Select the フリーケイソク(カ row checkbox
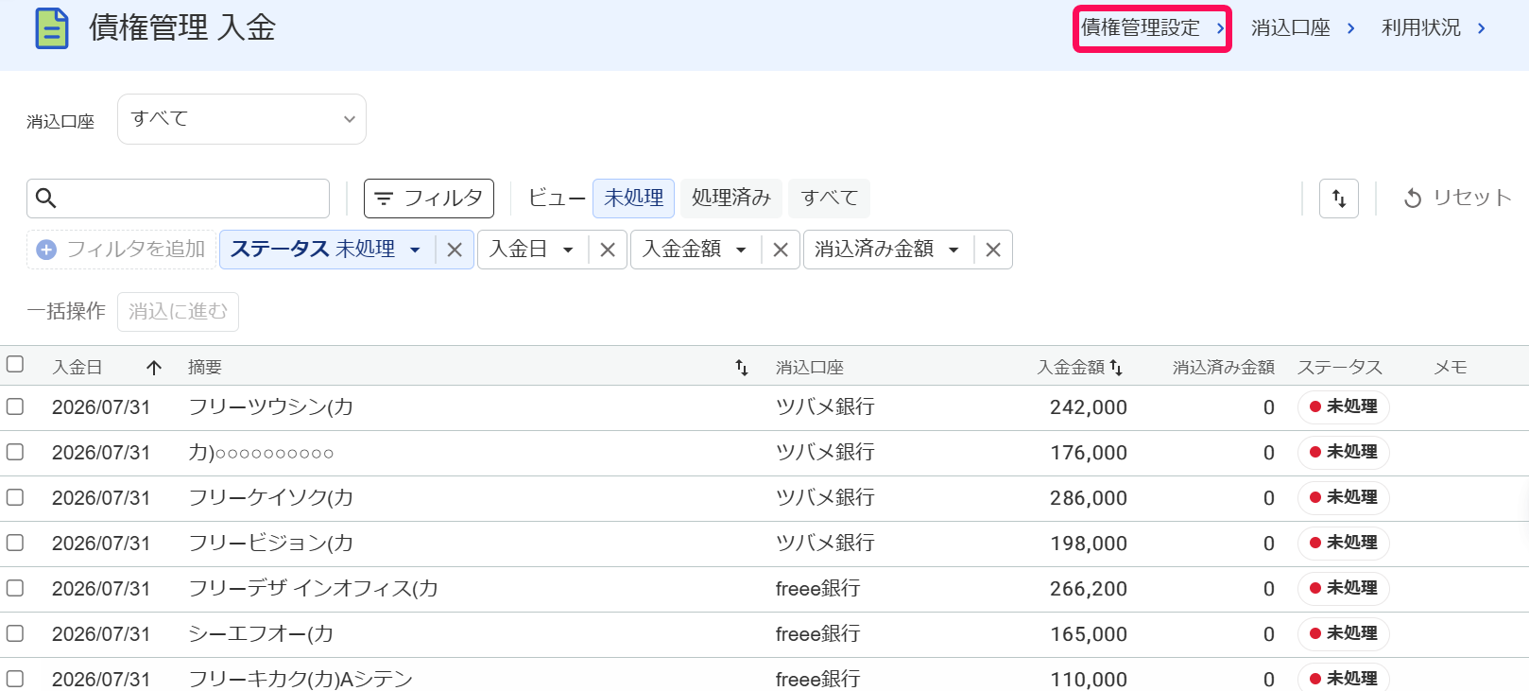 (15, 497)
